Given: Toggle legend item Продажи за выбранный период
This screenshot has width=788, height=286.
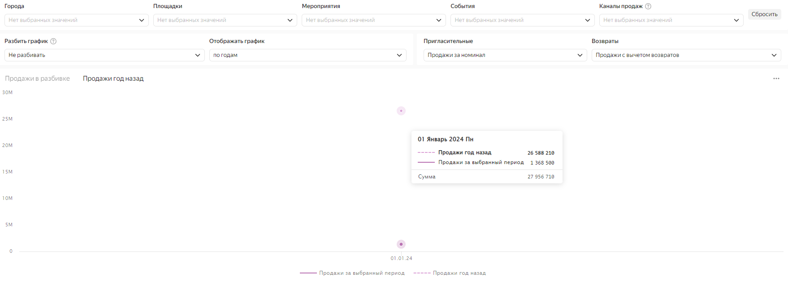Looking at the screenshot, I should [352, 273].
